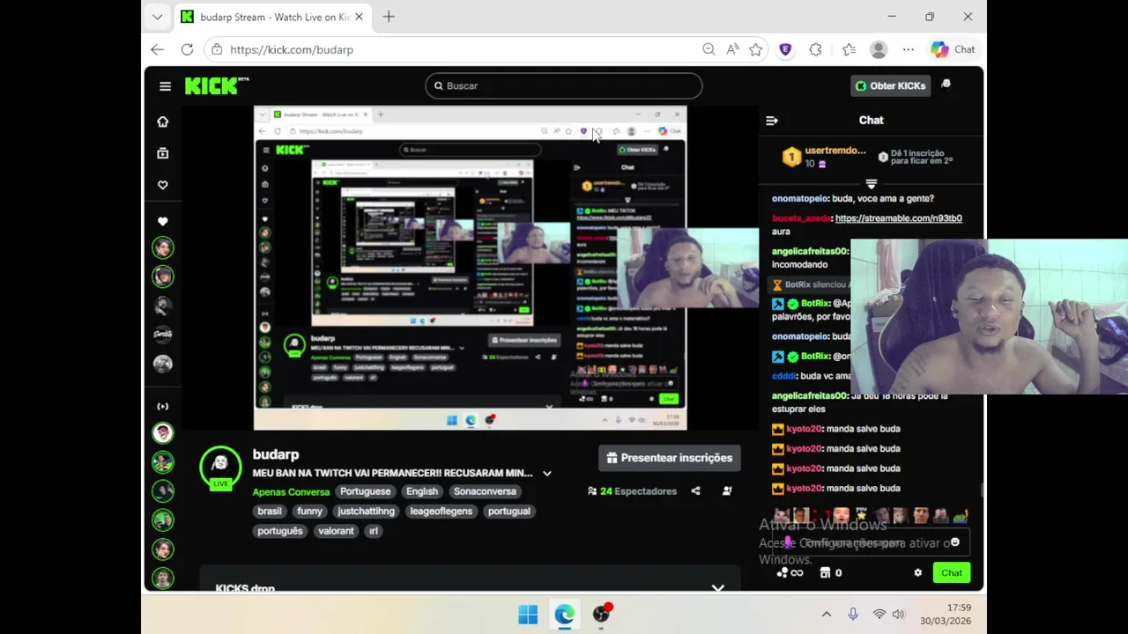This screenshot has width=1128, height=634.
Task: Select the irl tag
Action: [374, 531]
